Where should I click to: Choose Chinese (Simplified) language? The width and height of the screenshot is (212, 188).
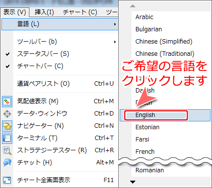164,42
